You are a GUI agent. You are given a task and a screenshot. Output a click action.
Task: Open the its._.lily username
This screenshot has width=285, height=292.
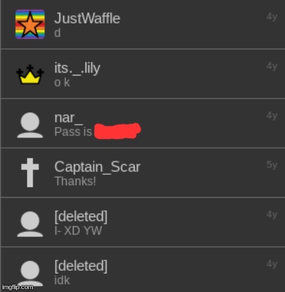pos(77,69)
